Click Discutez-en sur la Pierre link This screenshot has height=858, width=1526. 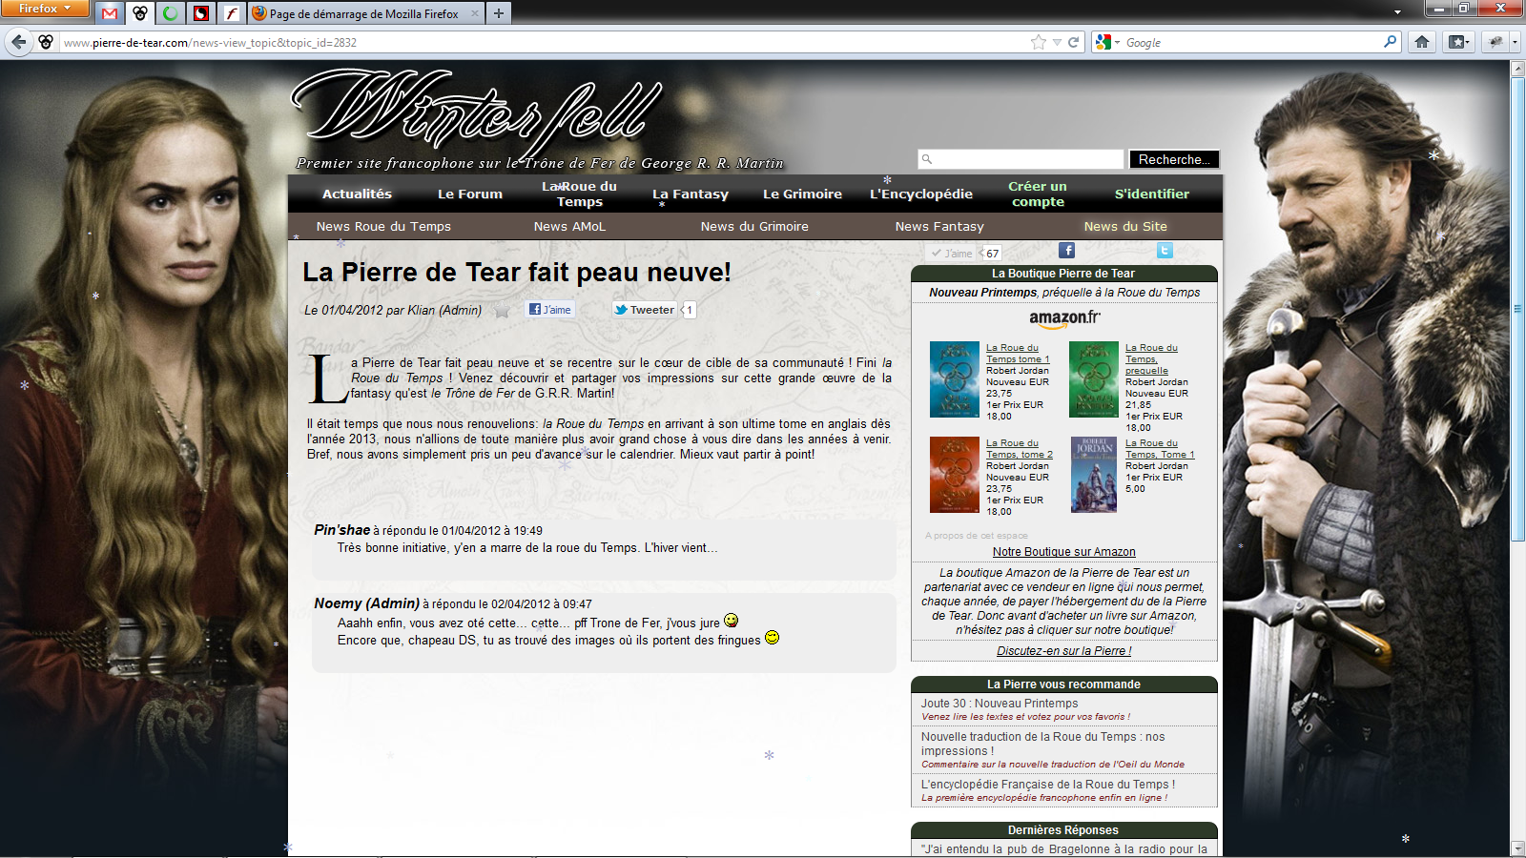(1064, 651)
